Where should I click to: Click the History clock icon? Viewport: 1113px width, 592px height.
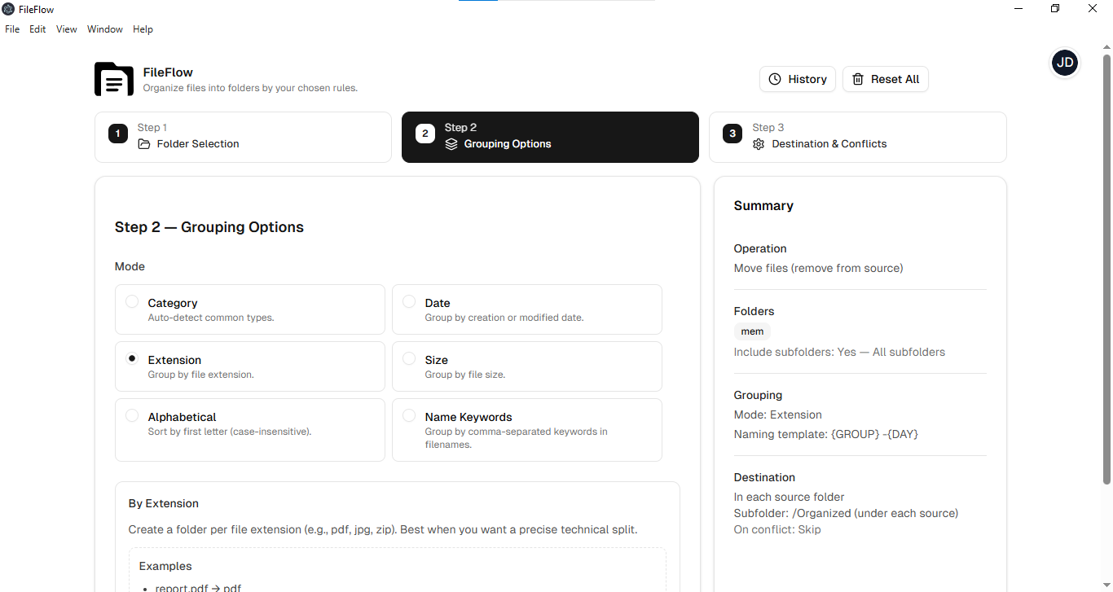click(775, 79)
